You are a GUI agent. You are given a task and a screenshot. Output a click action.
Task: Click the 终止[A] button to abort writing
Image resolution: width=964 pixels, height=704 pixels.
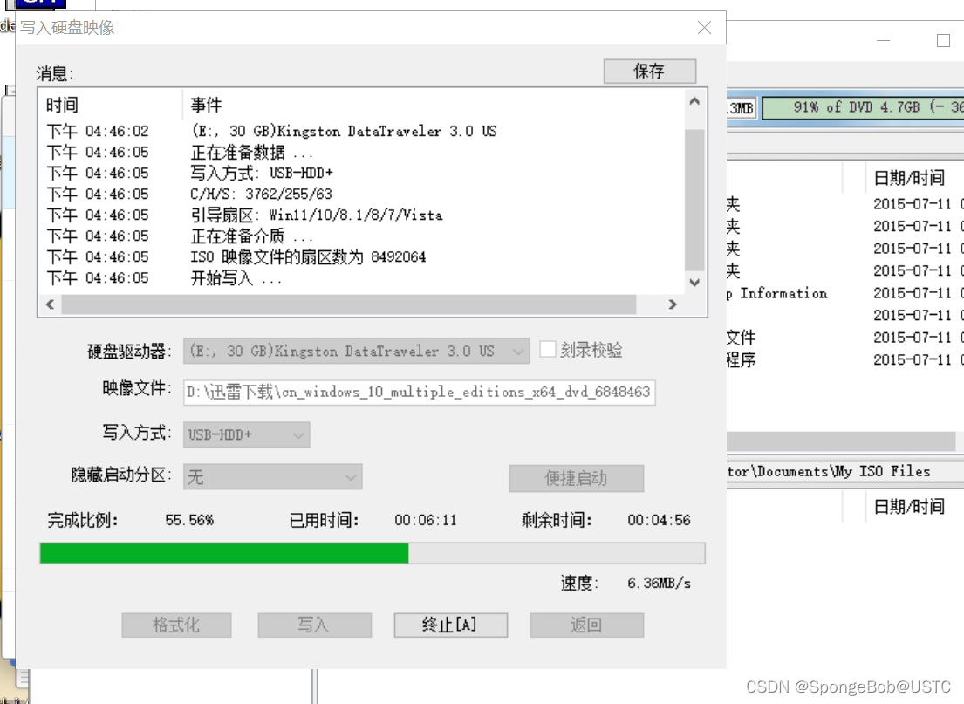[x=451, y=625]
